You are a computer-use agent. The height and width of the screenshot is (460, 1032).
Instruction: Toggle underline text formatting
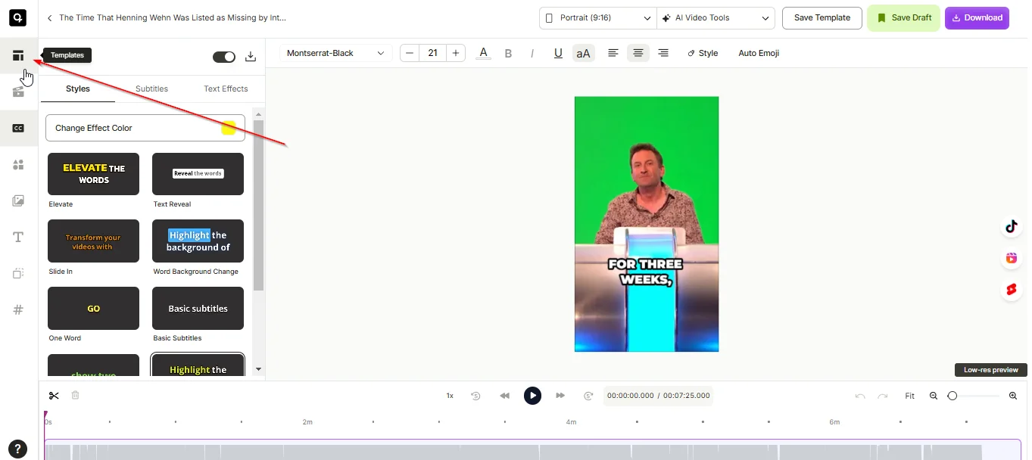point(558,53)
